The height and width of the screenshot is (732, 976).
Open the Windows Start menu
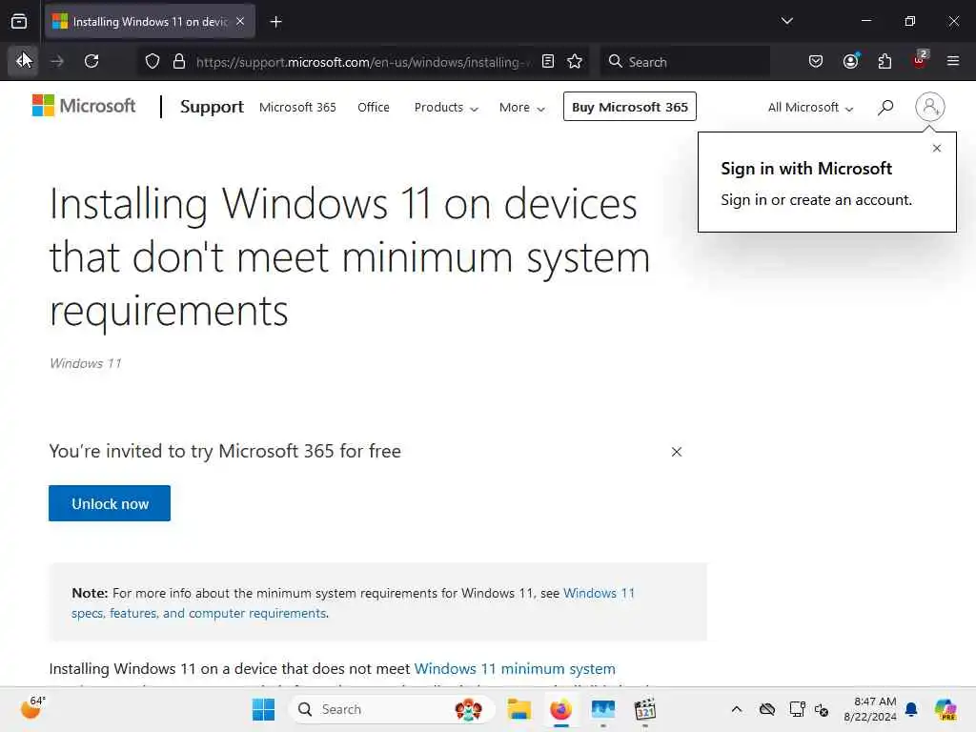263,709
